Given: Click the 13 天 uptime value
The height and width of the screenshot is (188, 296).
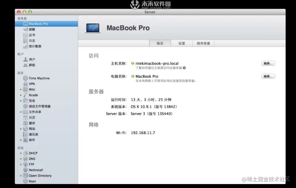Looking at the screenshot, I should point(151,99).
